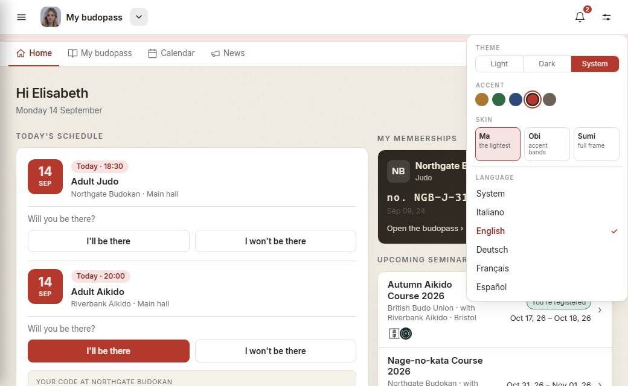Image resolution: width=628 pixels, height=386 pixels.
Task: Select the Light theme option
Action: 499,64
